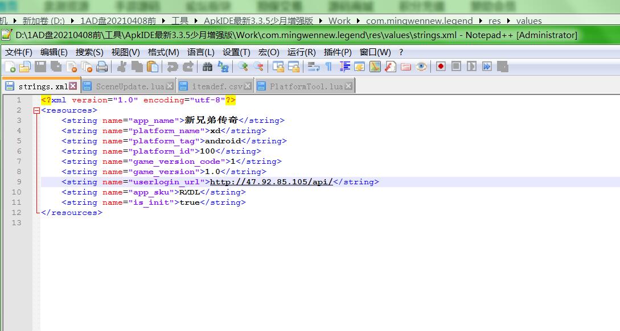The image size is (620, 331).
Task: Toggle word wrap toolbar button
Action: tap(313, 67)
